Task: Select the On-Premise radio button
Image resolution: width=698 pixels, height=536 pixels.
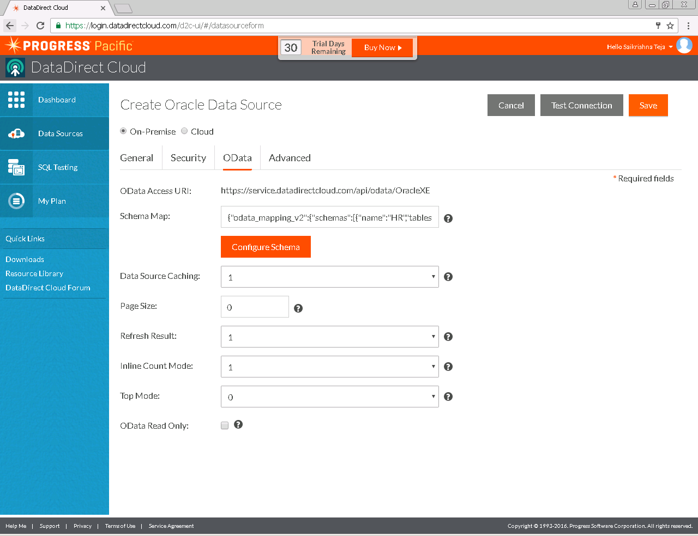Action: point(123,131)
